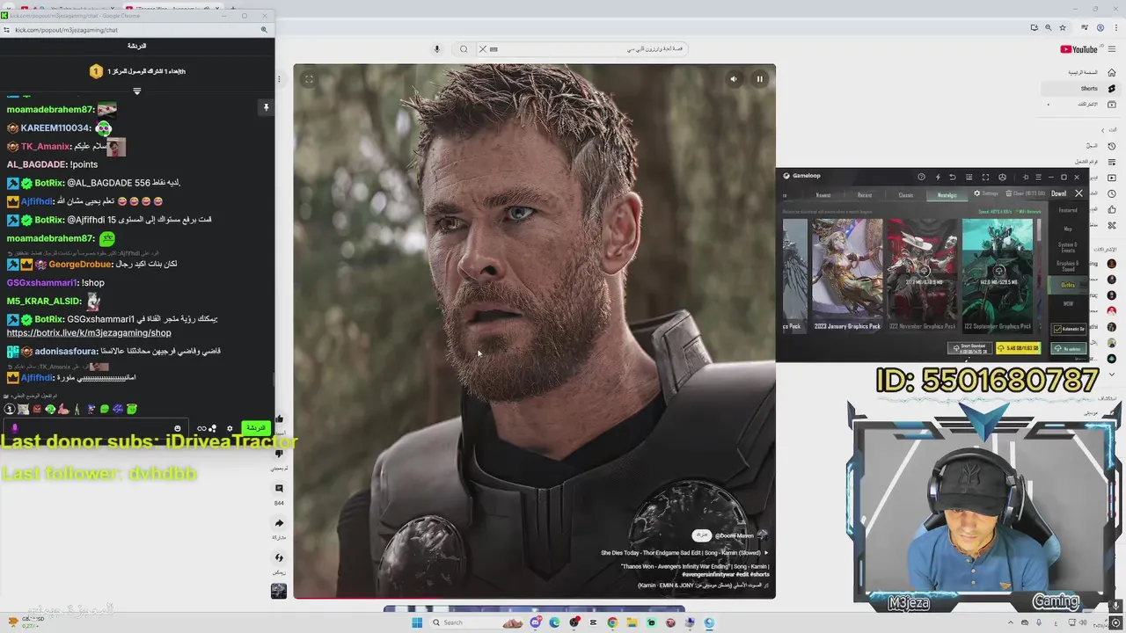
Task: Open Kick chat settings gear
Action: click(230, 428)
